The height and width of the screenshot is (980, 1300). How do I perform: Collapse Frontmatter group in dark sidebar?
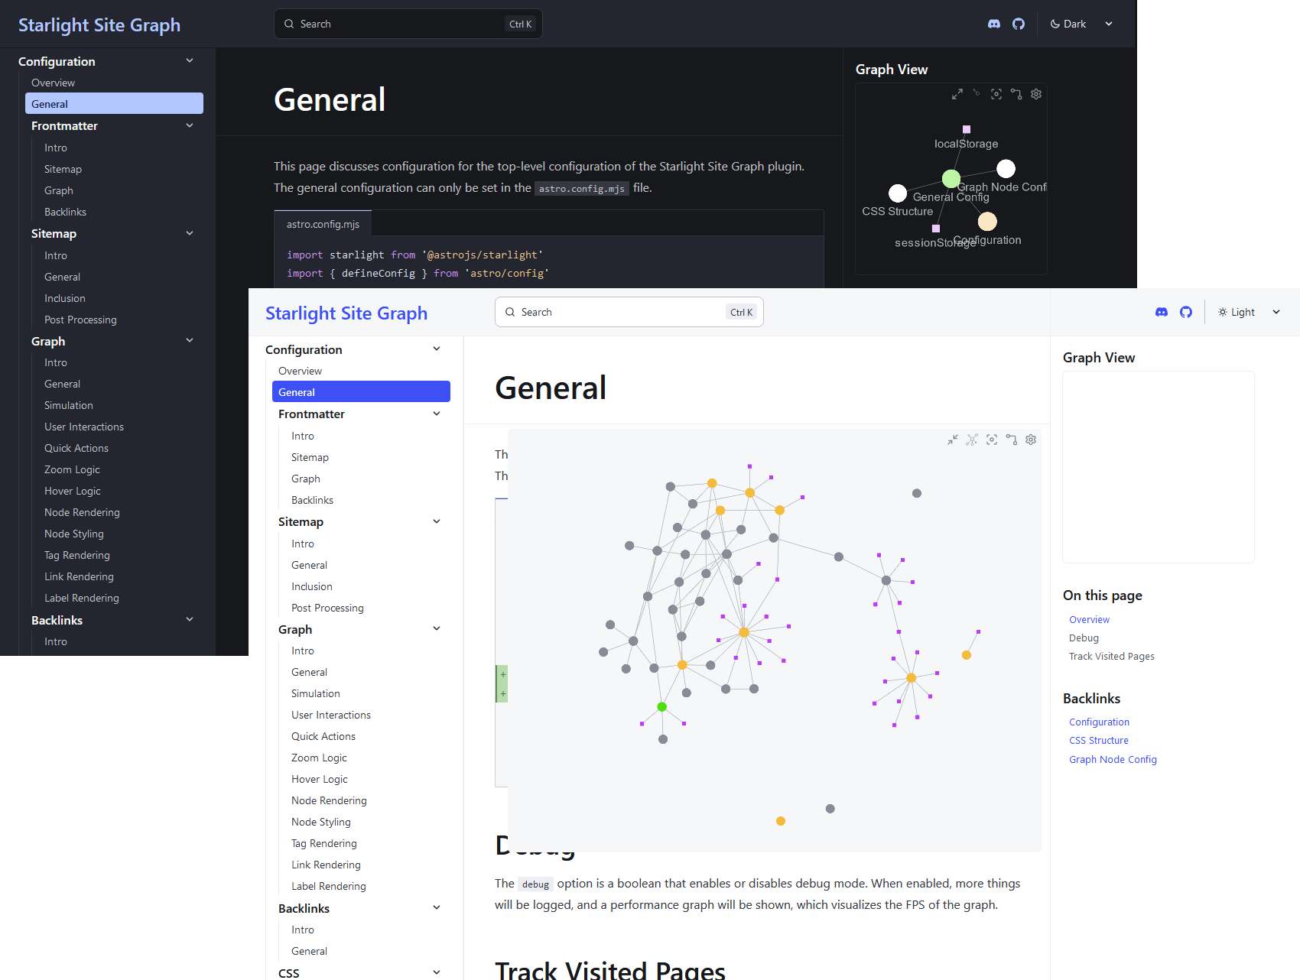(x=190, y=125)
